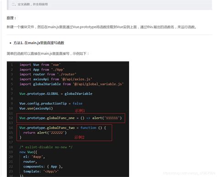Click code line "Vue.config.productionTip = false"
Screen dimensions: 217x177
point(51,103)
